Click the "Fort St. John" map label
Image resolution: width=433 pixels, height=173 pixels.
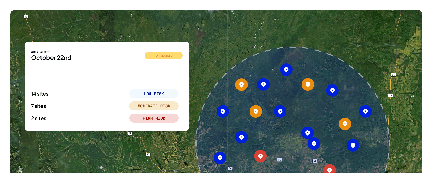click(169, 171)
